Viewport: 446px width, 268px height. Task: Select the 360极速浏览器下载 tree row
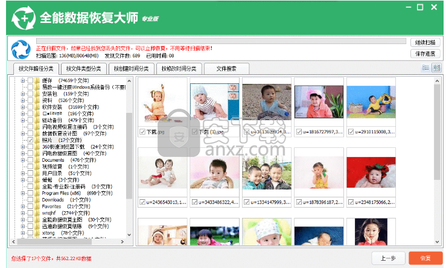point(78,147)
